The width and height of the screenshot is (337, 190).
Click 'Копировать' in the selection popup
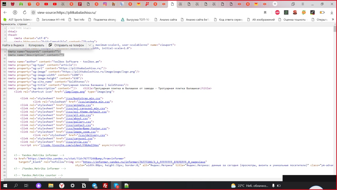pyautogui.click(x=36, y=45)
